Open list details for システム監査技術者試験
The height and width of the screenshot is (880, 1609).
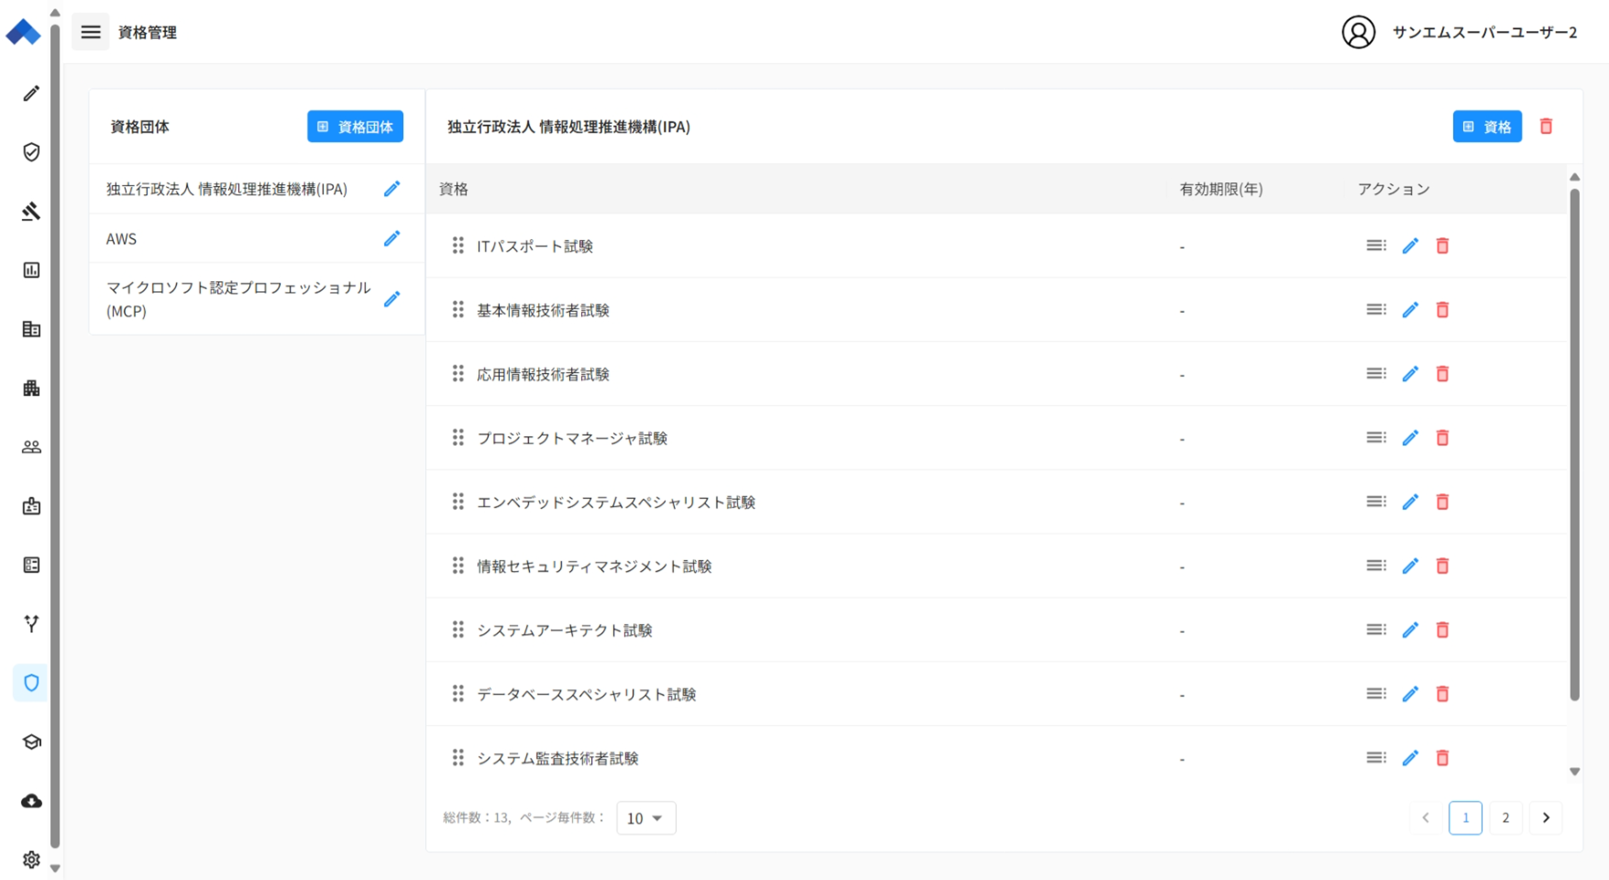pos(1376,757)
